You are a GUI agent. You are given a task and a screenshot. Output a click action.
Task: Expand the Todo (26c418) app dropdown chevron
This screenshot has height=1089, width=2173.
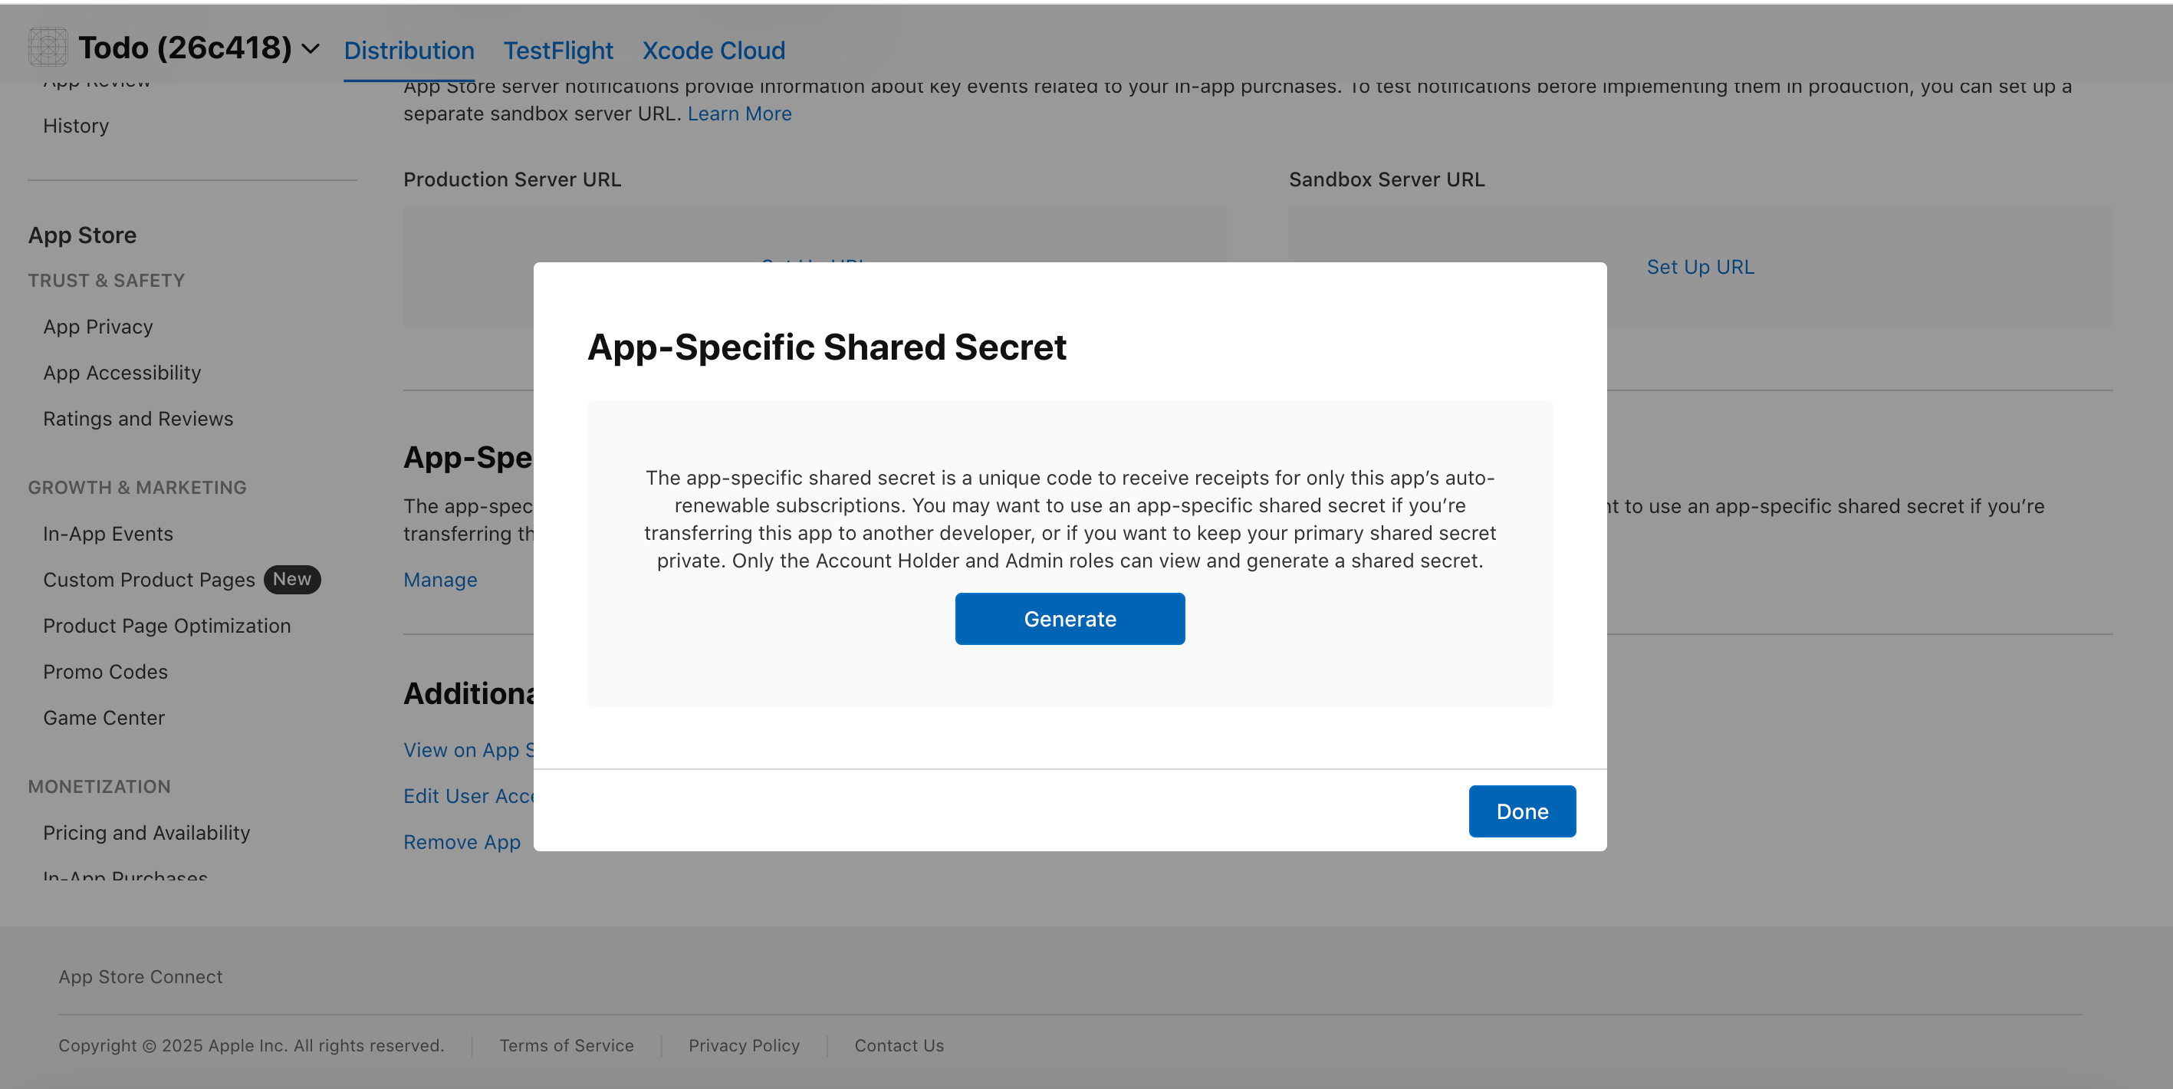[311, 49]
